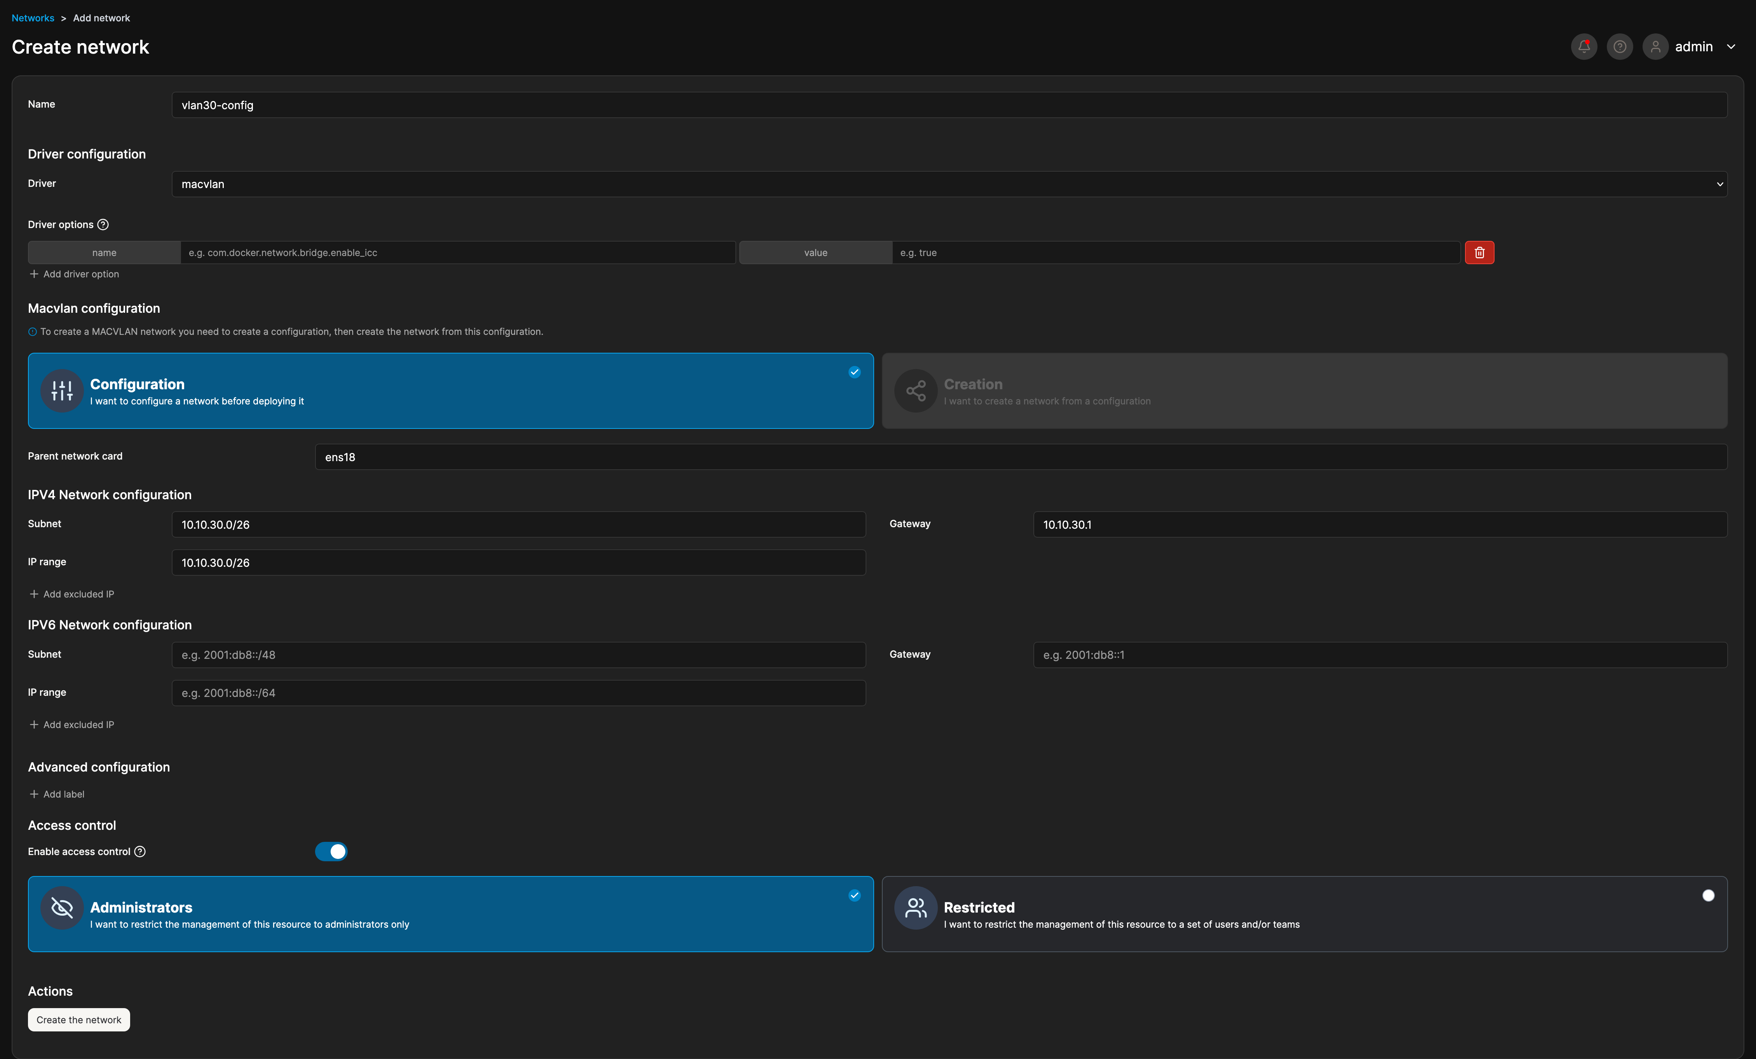Viewport: 1756px width, 1059px height.
Task: Click the Administrators hidden-eye icon
Action: (62, 908)
